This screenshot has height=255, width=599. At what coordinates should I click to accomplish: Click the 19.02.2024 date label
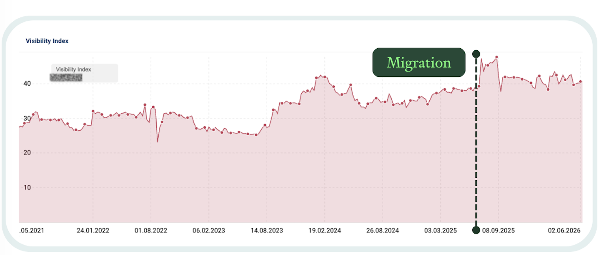click(x=324, y=231)
